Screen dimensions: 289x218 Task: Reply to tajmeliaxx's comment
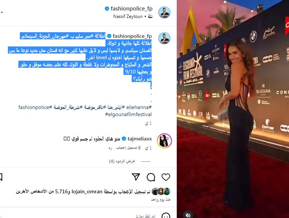point(110,148)
